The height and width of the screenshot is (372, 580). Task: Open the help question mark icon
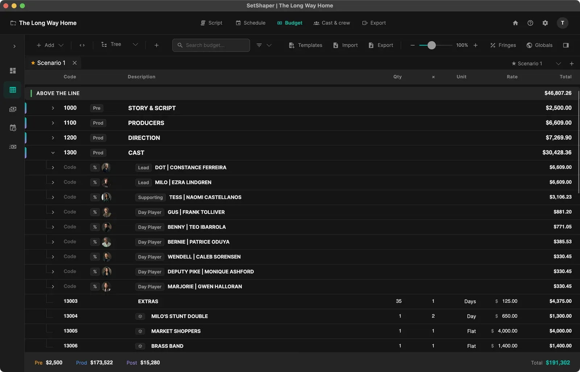pos(530,23)
